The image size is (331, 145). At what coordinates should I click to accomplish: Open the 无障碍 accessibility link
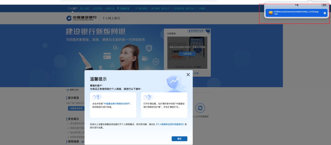202,9
